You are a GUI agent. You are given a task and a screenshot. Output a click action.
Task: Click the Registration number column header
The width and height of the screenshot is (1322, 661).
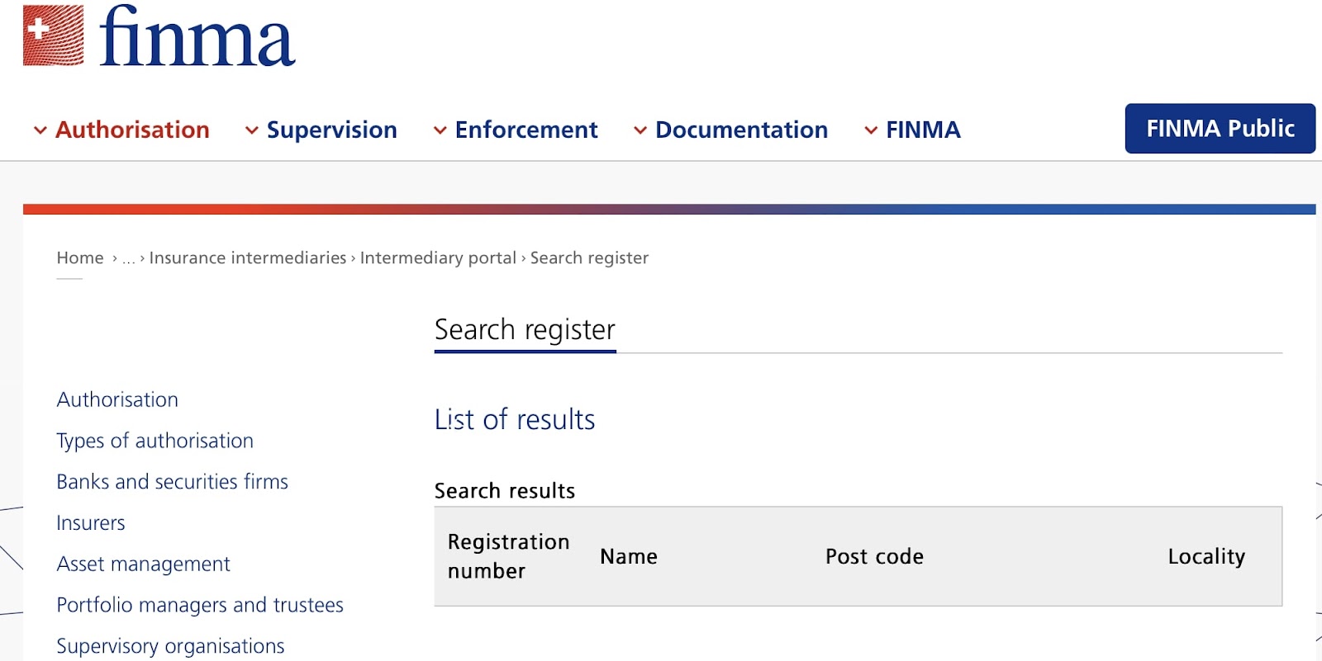(508, 556)
